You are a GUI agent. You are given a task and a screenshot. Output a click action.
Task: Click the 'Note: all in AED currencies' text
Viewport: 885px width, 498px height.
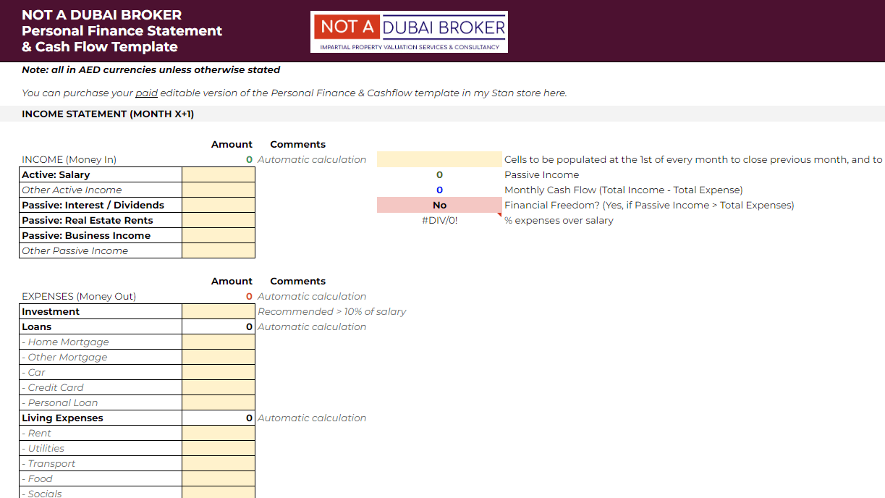(x=151, y=70)
